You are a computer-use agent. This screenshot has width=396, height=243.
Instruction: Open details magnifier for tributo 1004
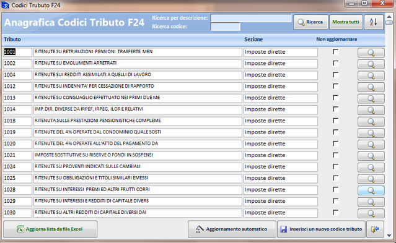371,75
